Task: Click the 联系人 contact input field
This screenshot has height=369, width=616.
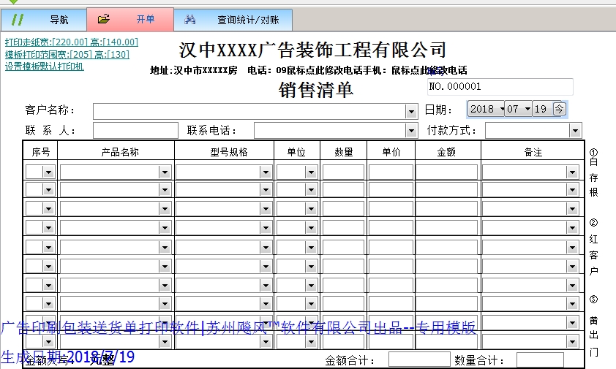Action: 135,131
